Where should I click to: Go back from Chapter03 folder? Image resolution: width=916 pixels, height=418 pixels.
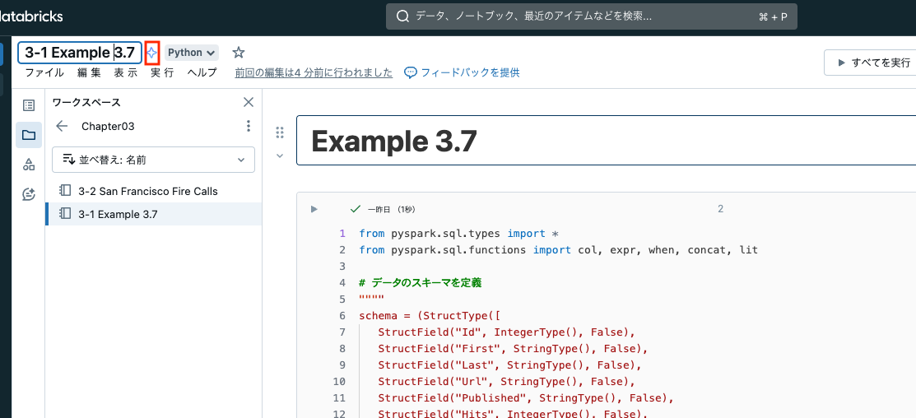point(62,126)
